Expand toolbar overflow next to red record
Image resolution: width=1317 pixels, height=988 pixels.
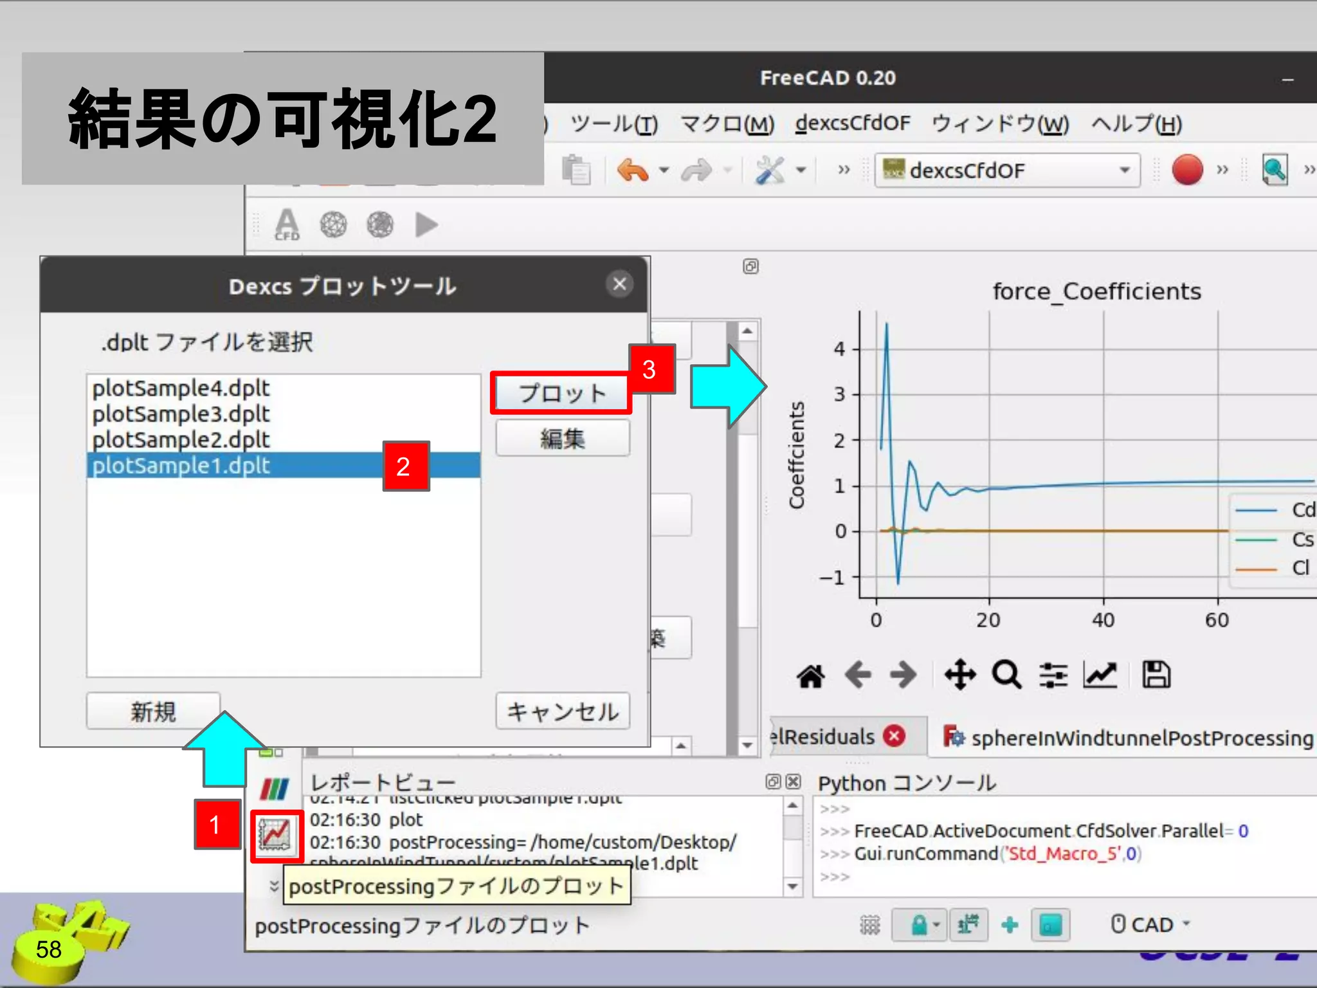tap(1222, 170)
